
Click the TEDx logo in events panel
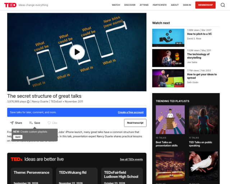coord(17,159)
